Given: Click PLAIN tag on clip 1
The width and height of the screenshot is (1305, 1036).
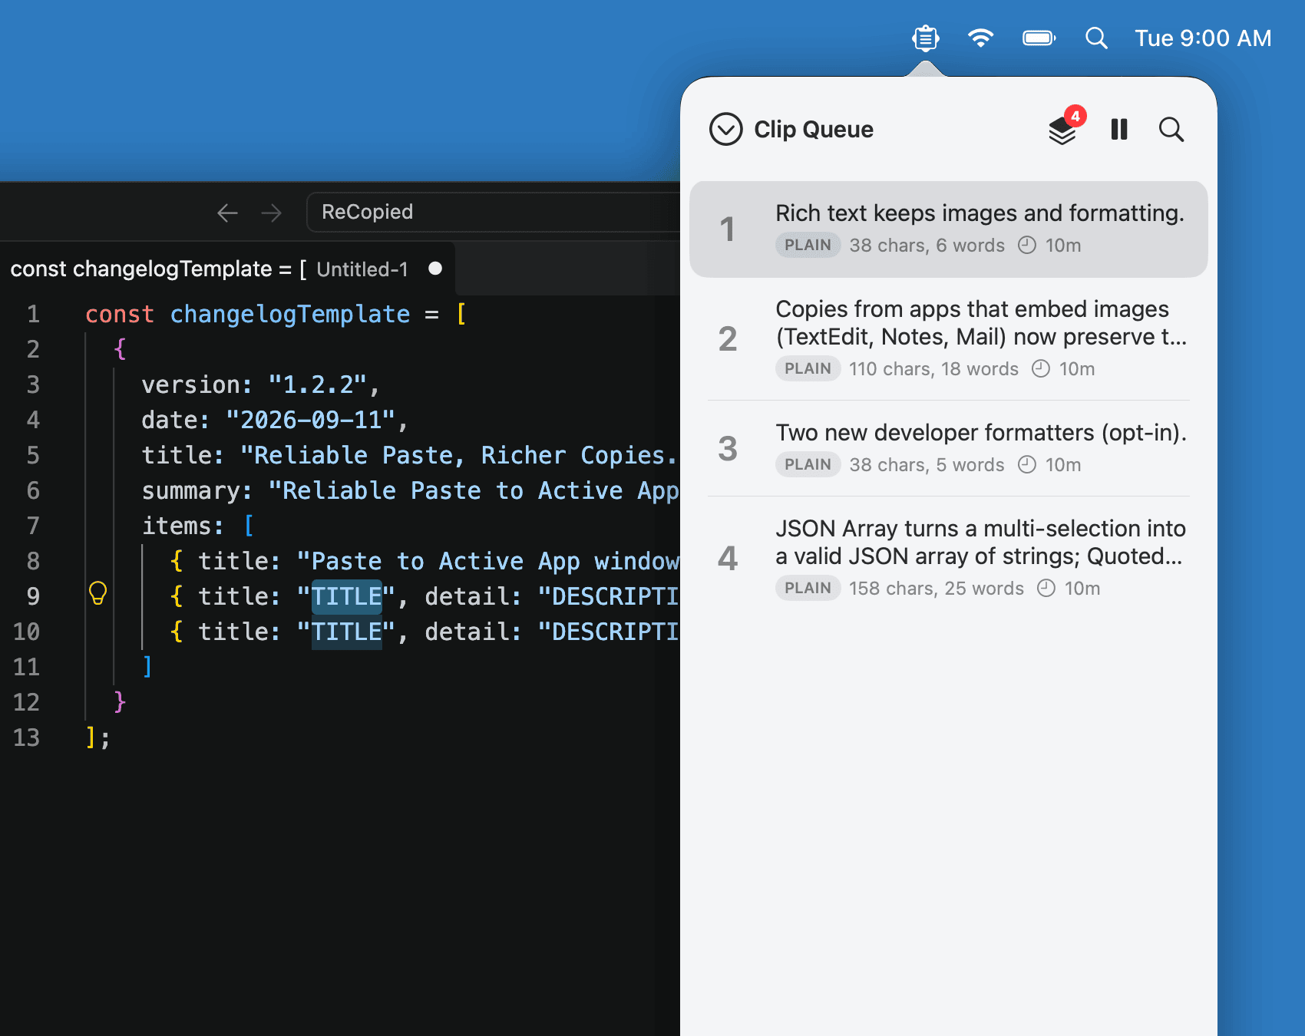Looking at the screenshot, I should tap(808, 246).
